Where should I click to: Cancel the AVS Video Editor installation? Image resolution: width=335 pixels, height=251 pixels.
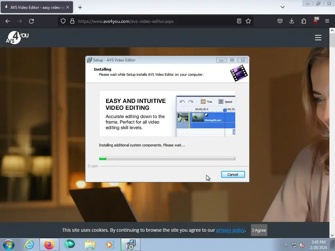[x=233, y=175]
